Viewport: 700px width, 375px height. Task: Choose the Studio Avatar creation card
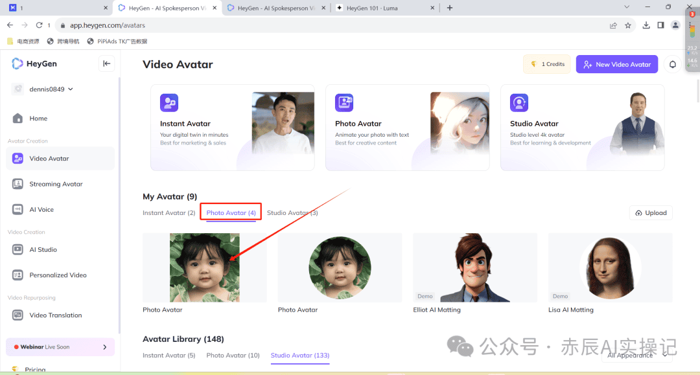pyautogui.click(x=582, y=128)
